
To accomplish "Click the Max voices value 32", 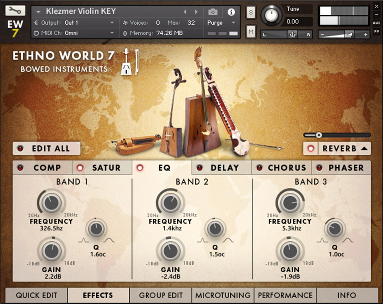I will pyautogui.click(x=191, y=23).
